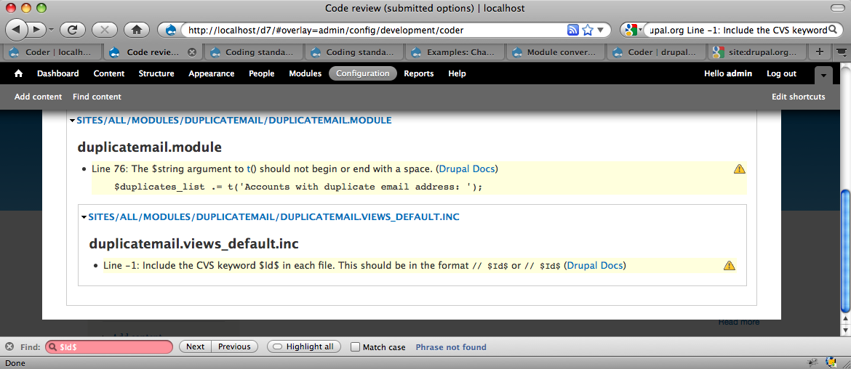Screen dimensions: 851x369
Task: Open Drupal Docs link for Line -1
Action: click(596, 266)
